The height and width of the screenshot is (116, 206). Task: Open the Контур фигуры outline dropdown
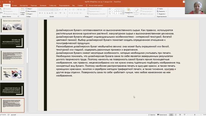[x=146, y=11]
